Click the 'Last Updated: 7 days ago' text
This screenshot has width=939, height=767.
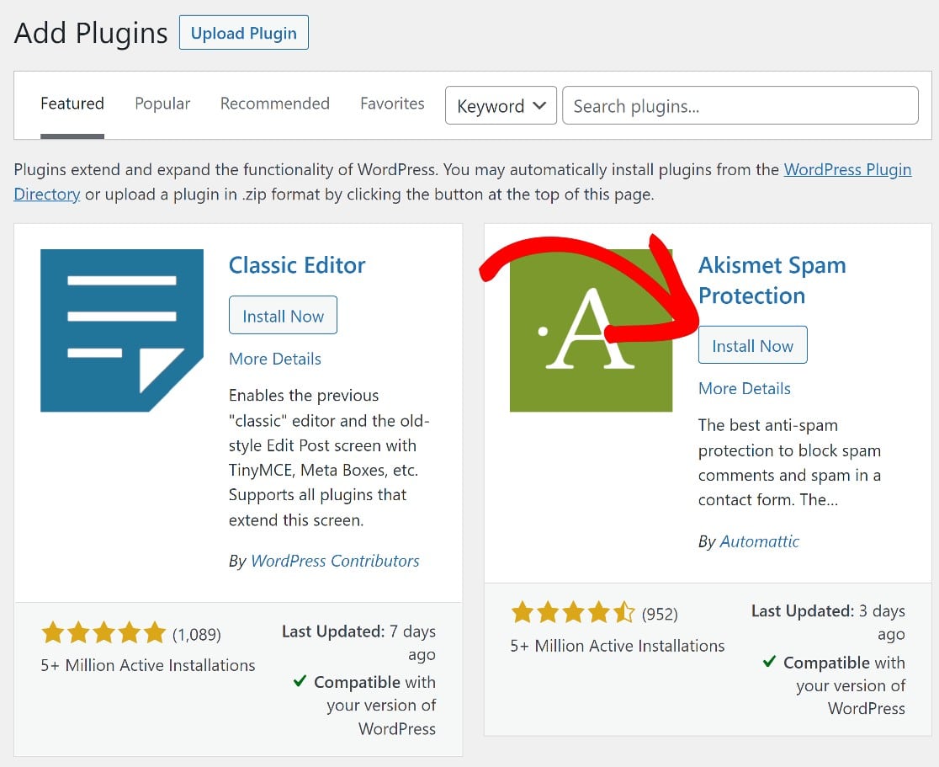[358, 643]
